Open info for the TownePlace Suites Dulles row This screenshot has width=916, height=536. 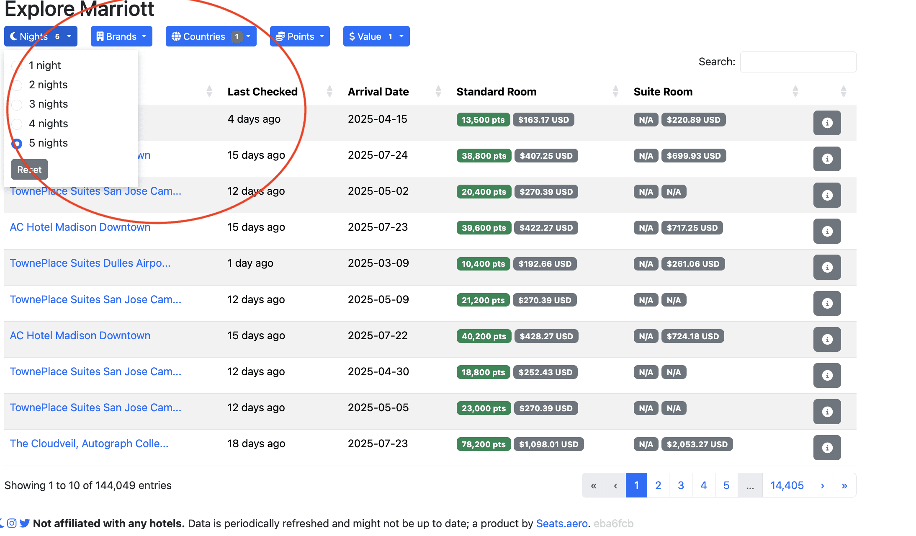827,267
